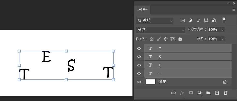The width and height of the screenshot is (237, 101).
Task: Hide the bottom T text layer
Action: [x=139, y=74]
